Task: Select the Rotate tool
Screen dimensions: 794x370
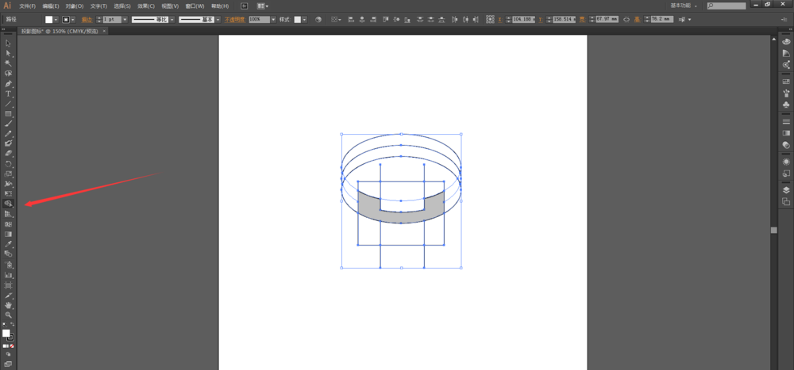Action: 8,163
